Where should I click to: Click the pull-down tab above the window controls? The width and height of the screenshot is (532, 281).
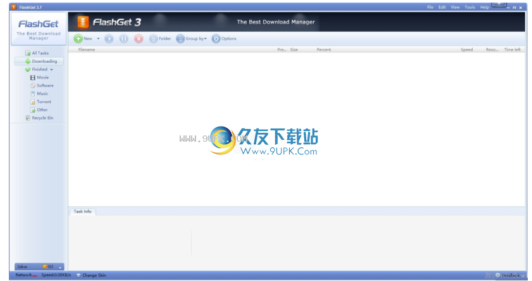(x=498, y=4)
